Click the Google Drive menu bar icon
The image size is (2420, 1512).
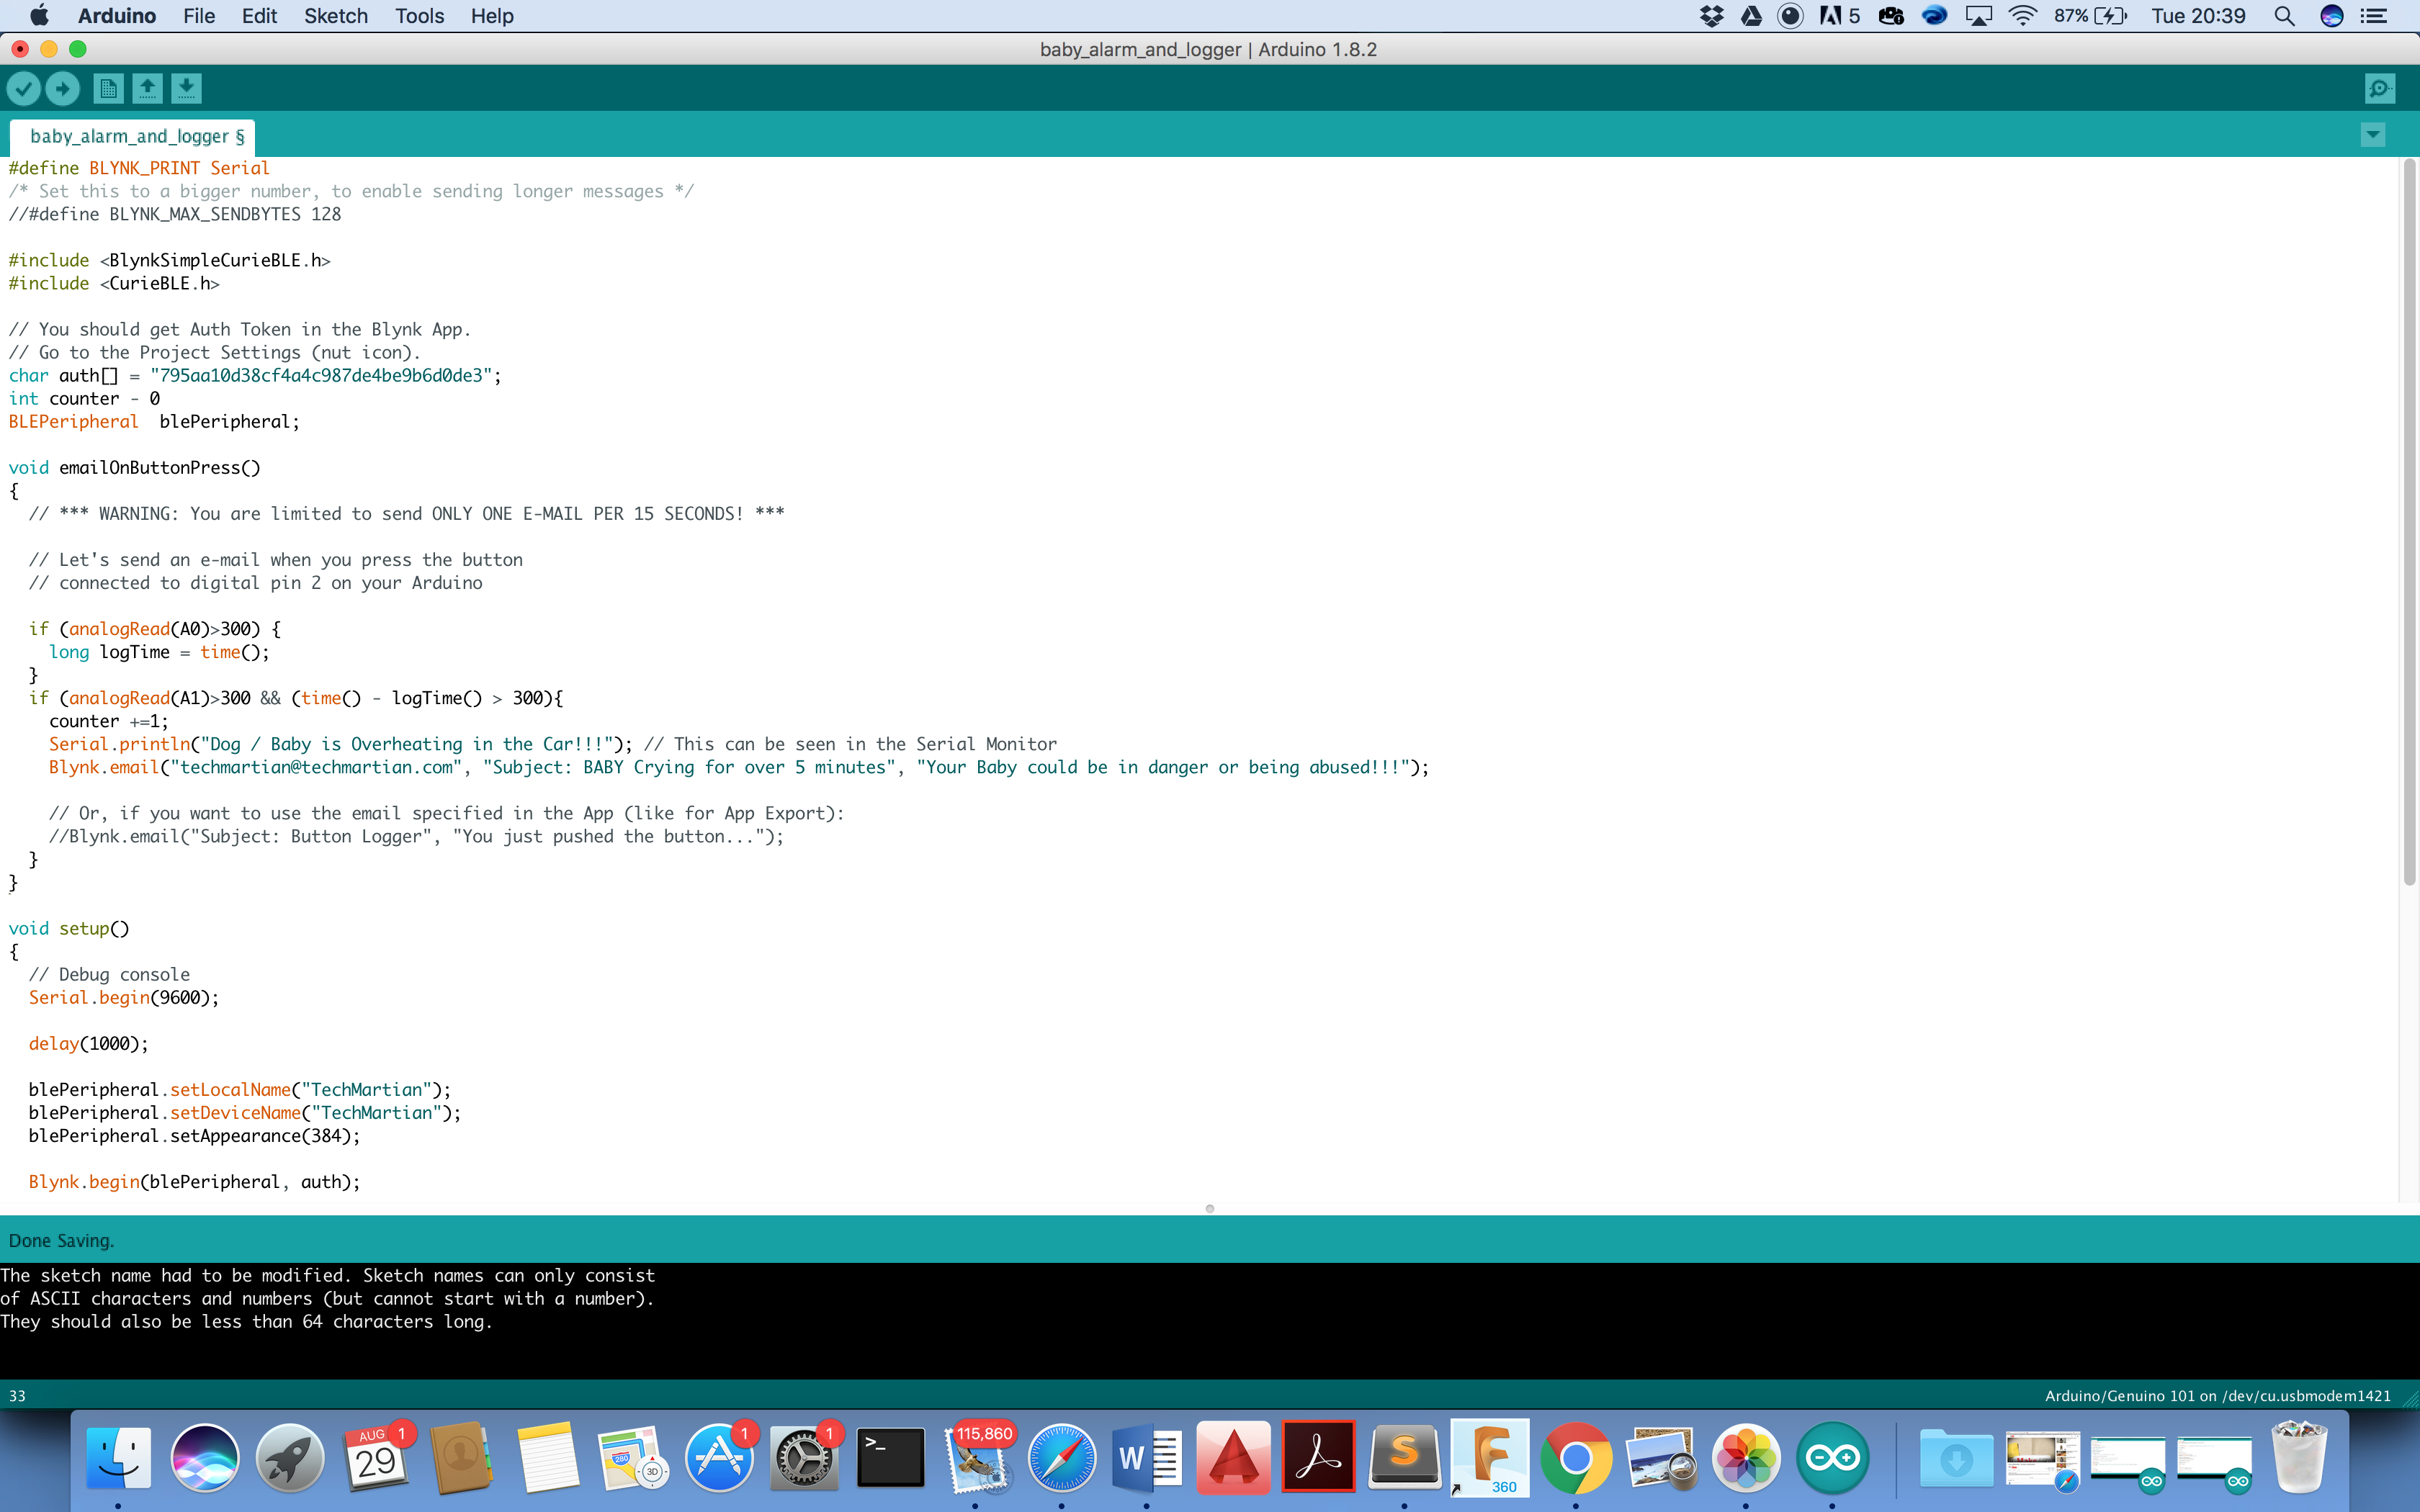click(x=1751, y=16)
